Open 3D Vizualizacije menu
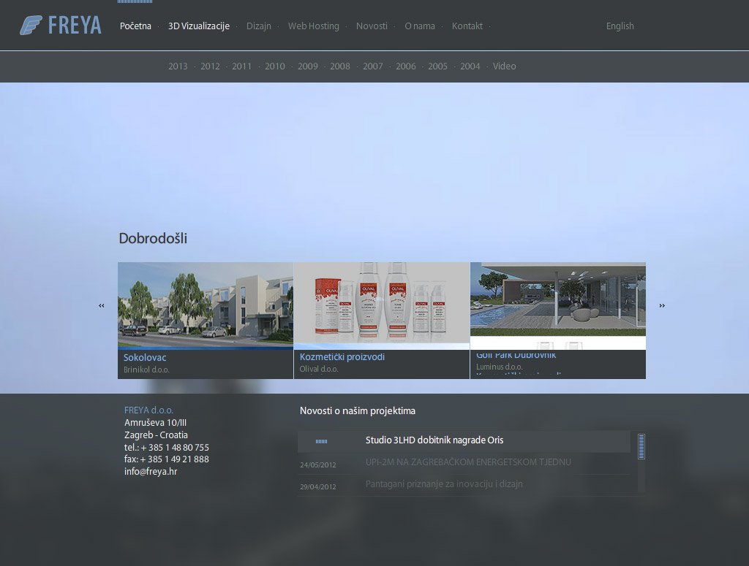 [199, 26]
